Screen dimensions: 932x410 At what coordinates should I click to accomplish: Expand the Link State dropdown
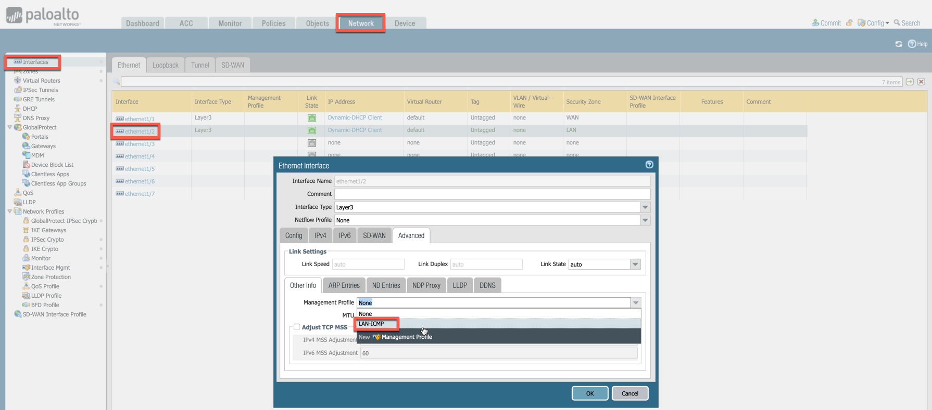pos(635,264)
